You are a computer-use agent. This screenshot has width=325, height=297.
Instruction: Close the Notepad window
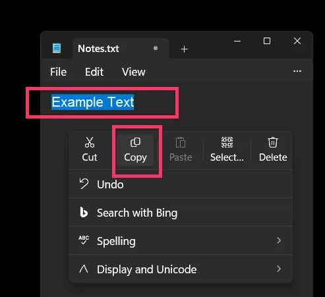tap(297, 41)
